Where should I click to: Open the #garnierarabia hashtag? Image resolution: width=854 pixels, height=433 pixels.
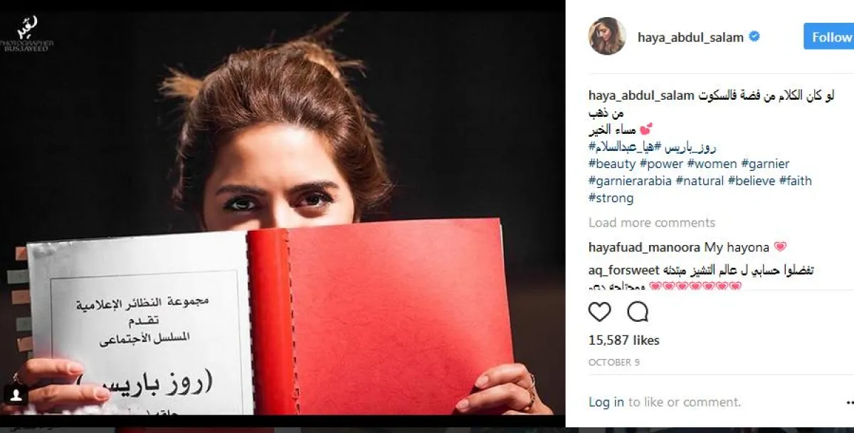click(630, 181)
